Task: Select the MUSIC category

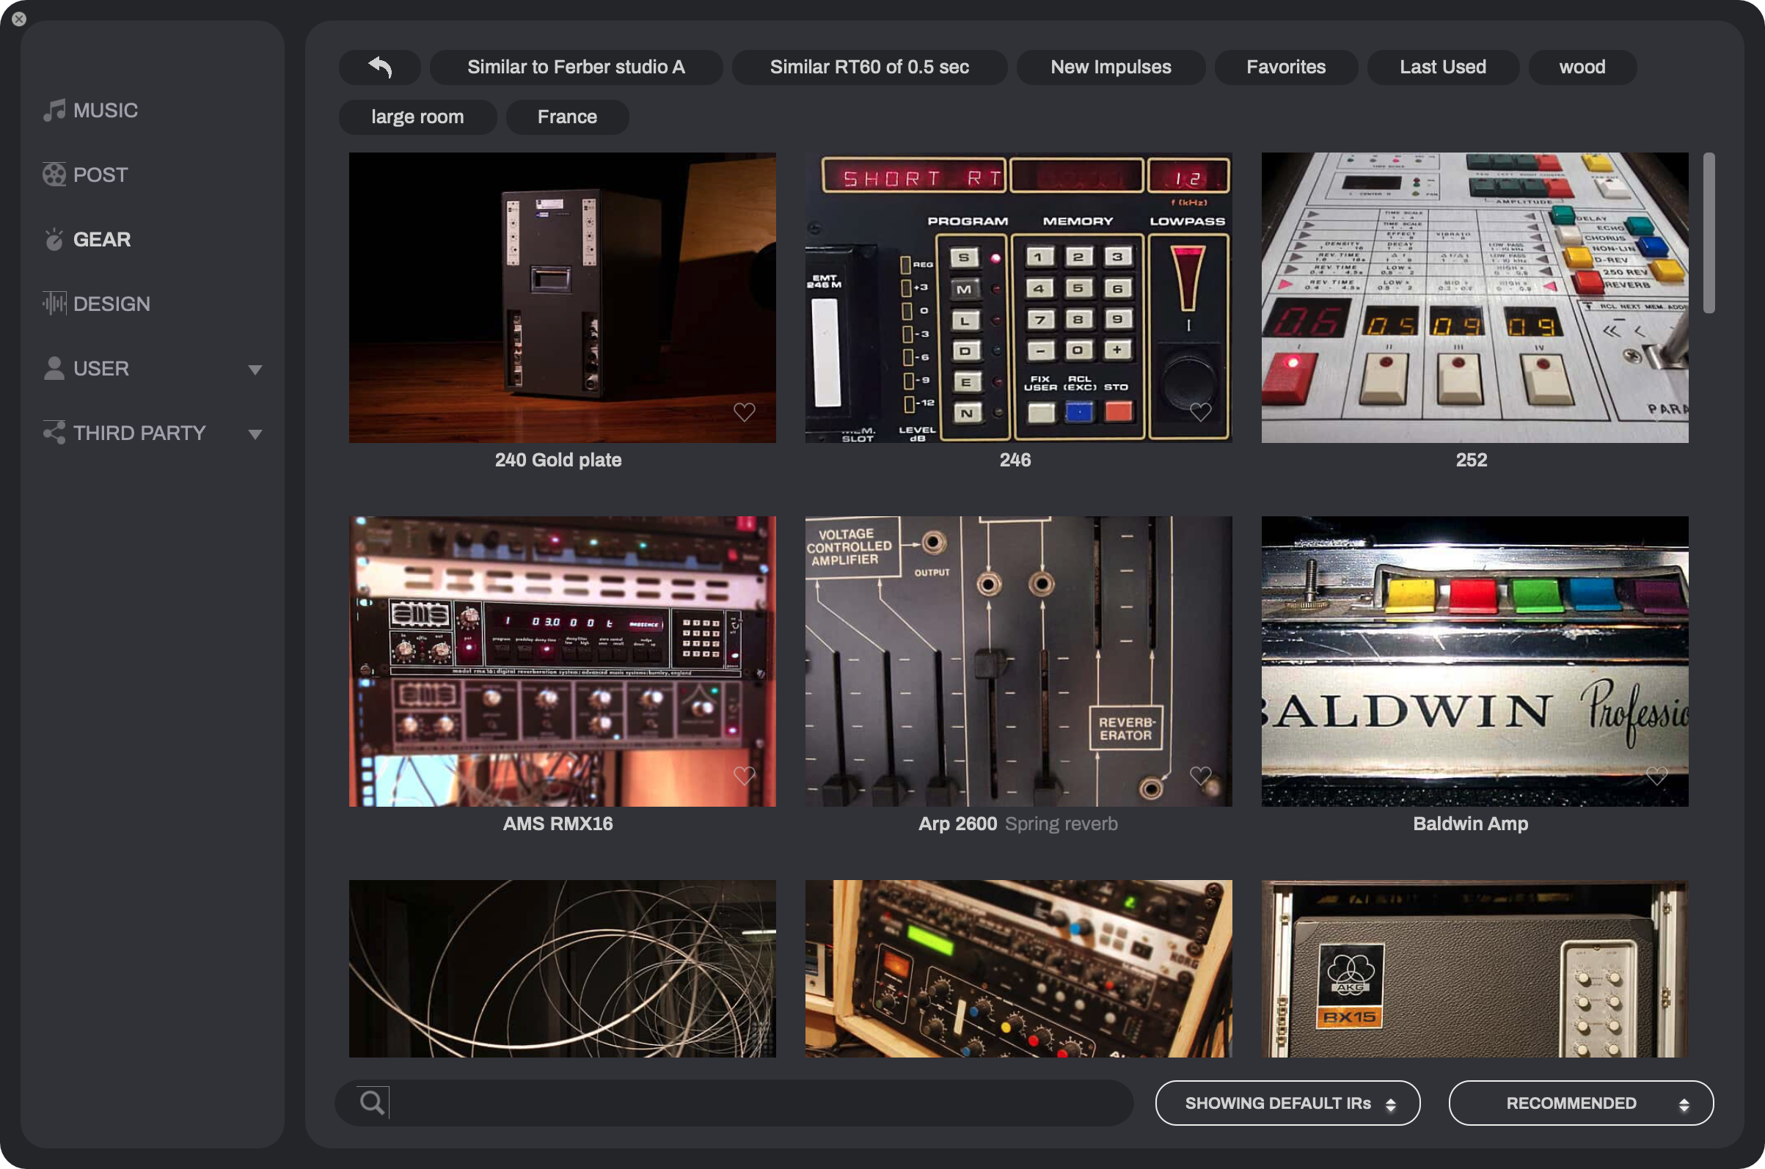Action: coord(106,110)
